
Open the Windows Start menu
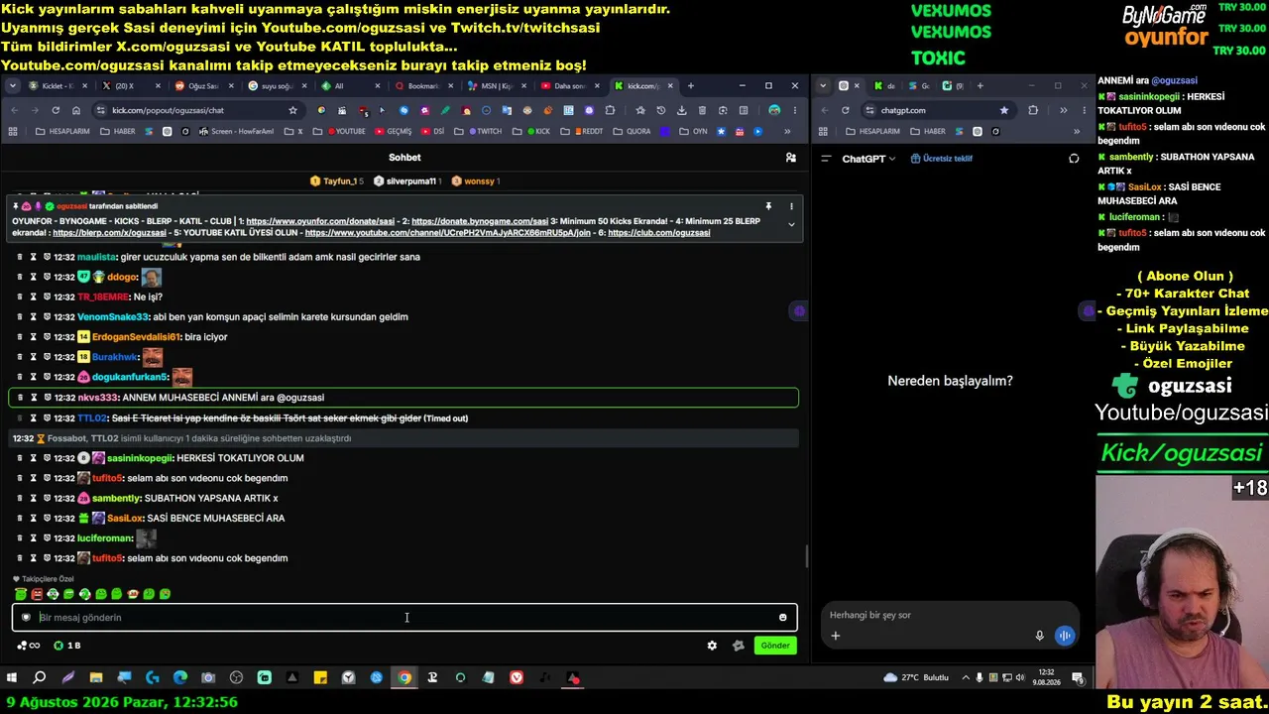(x=12, y=678)
